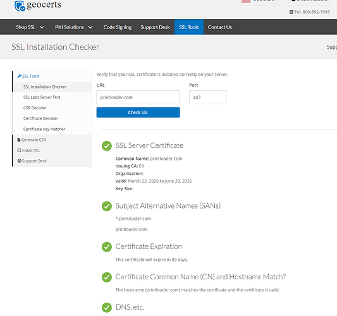Click green checkmark beside Certificate Expiration
The height and width of the screenshot is (316, 337).
pyautogui.click(x=107, y=247)
